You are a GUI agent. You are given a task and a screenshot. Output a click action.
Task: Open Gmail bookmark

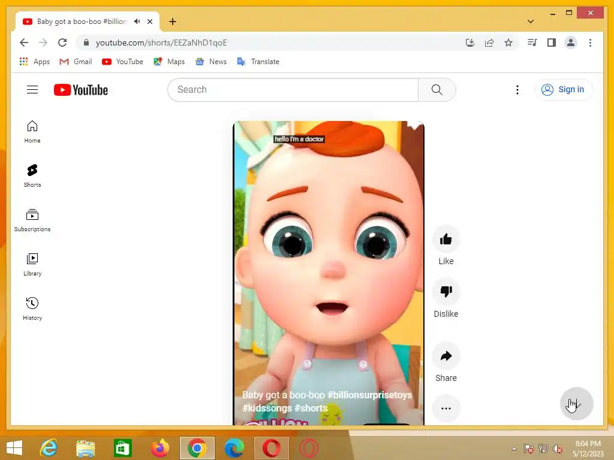[76, 62]
